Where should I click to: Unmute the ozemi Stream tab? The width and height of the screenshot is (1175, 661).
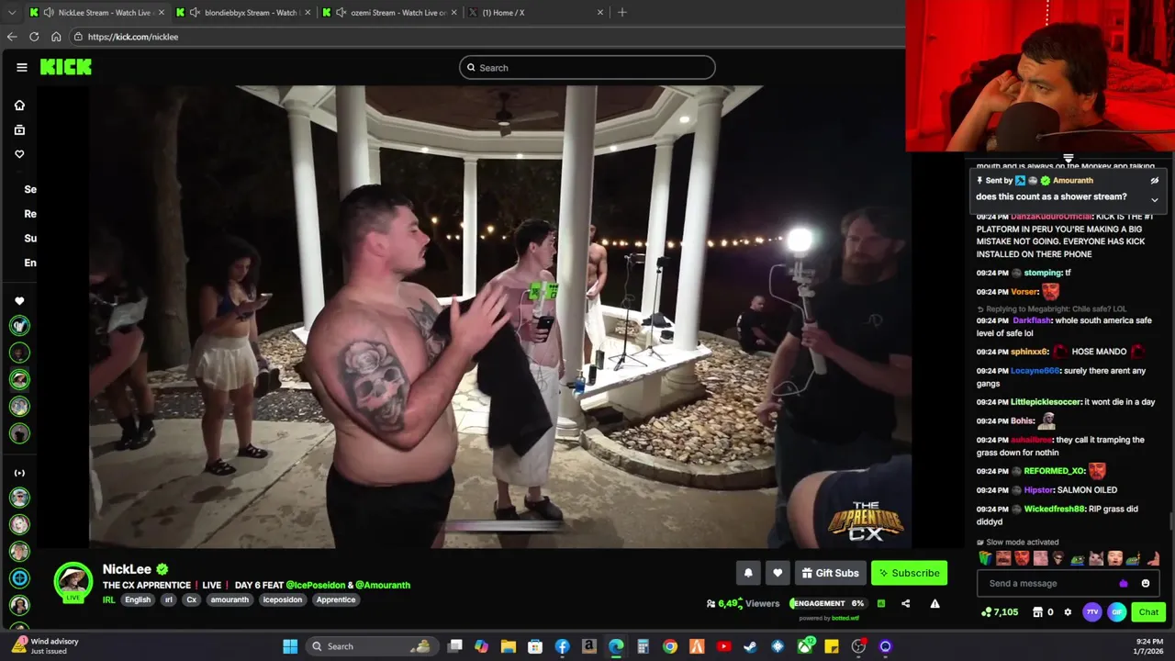tap(341, 13)
